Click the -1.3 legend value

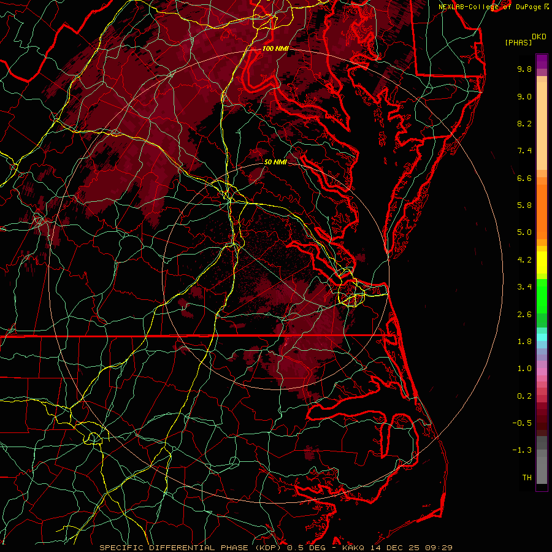[x=522, y=450]
